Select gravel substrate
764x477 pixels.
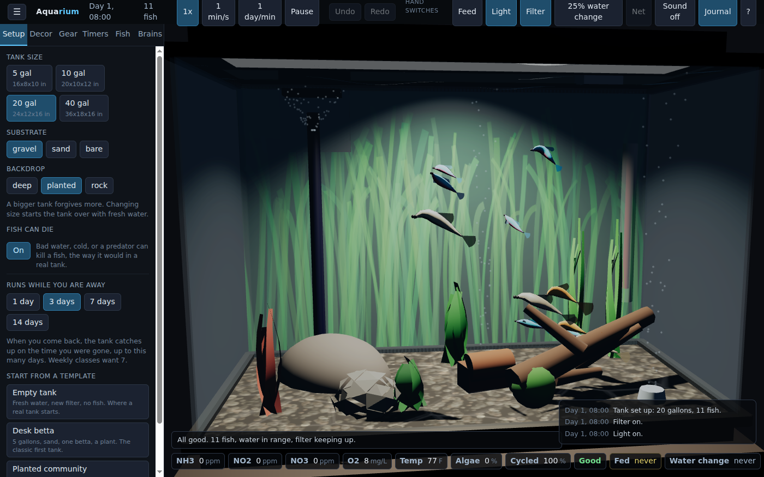pos(25,149)
